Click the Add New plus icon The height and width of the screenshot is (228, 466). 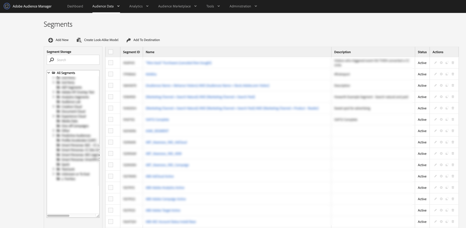51,40
